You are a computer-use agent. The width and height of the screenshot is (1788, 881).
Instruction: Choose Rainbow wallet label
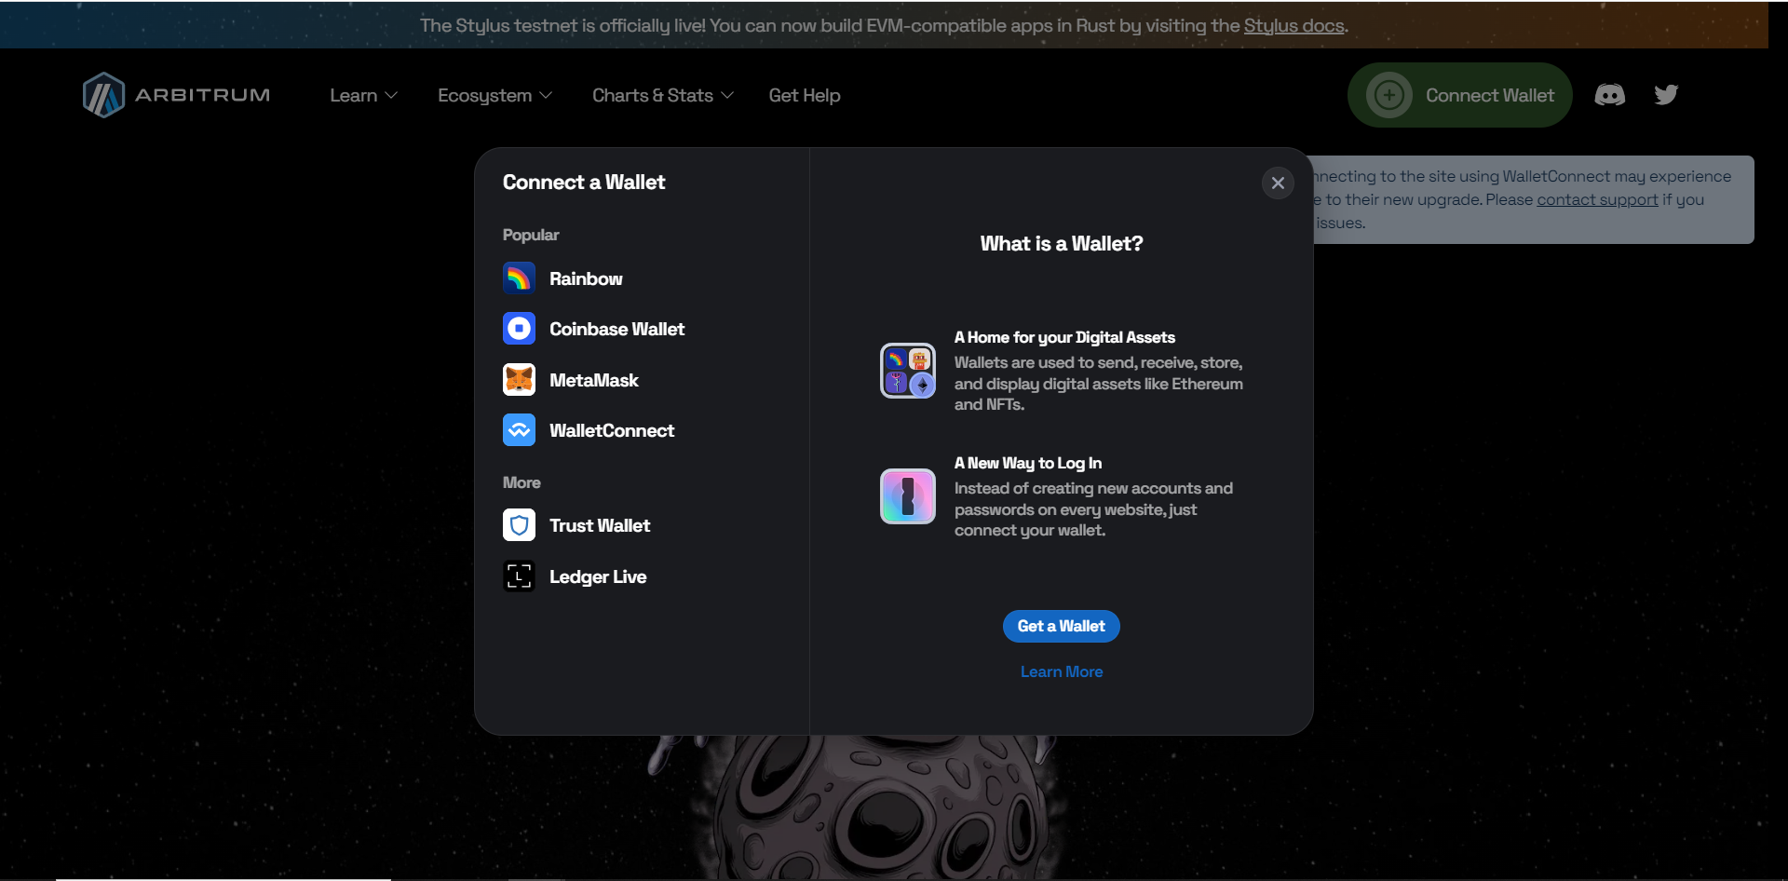pyautogui.click(x=586, y=278)
